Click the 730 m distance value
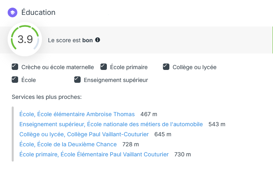The image size is (273, 170). [x=183, y=154]
